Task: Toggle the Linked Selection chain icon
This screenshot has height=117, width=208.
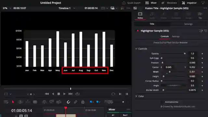Action: (x=76, y=102)
